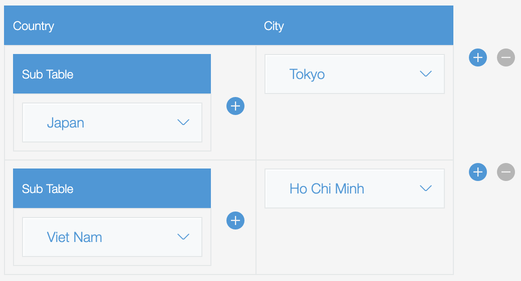Open the Tokyo city dropdown
This screenshot has width=521, height=281.
click(354, 74)
